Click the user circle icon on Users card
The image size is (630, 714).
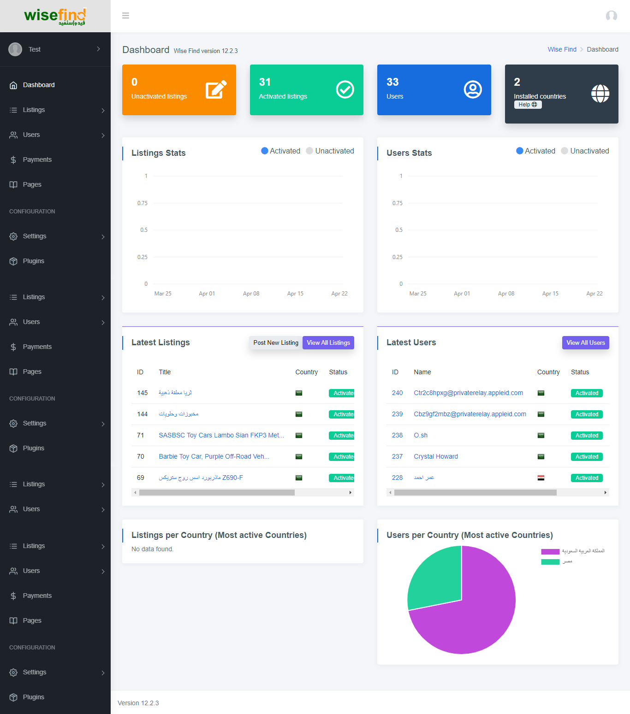[473, 89]
